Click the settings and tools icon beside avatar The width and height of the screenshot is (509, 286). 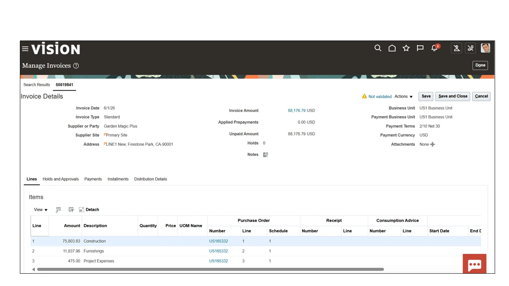[470, 48]
